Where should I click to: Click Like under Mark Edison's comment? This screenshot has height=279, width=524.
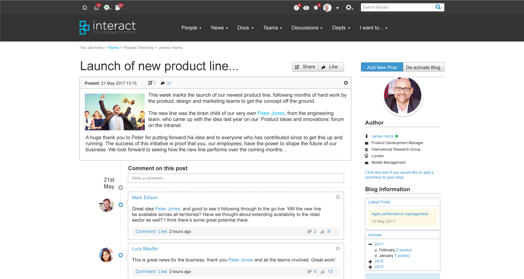[x=163, y=231]
